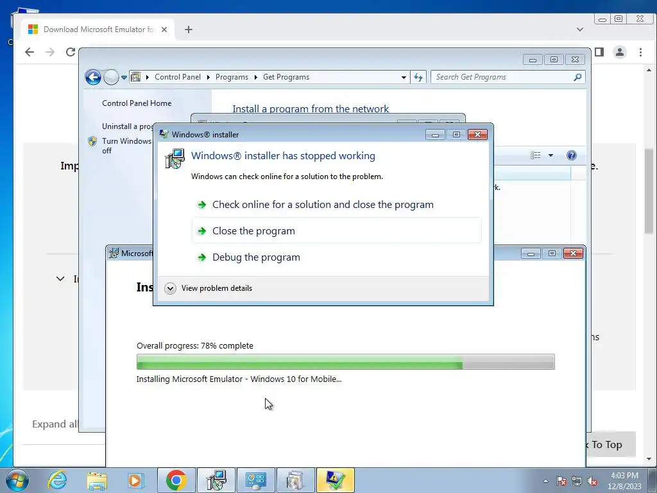Click Control Panel forward navigation button
The width and height of the screenshot is (657, 493).
(x=110, y=77)
